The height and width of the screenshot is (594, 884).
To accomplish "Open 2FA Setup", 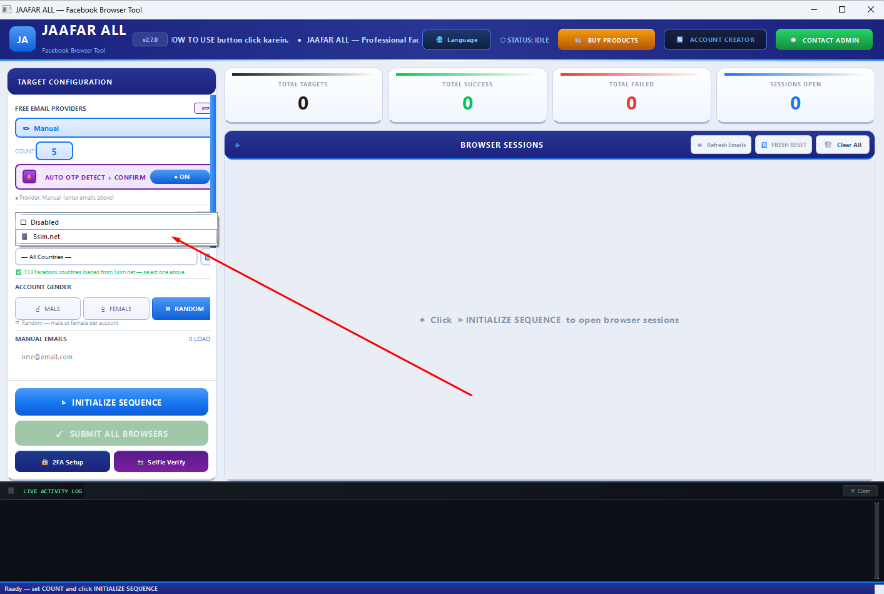I will (x=63, y=462).
